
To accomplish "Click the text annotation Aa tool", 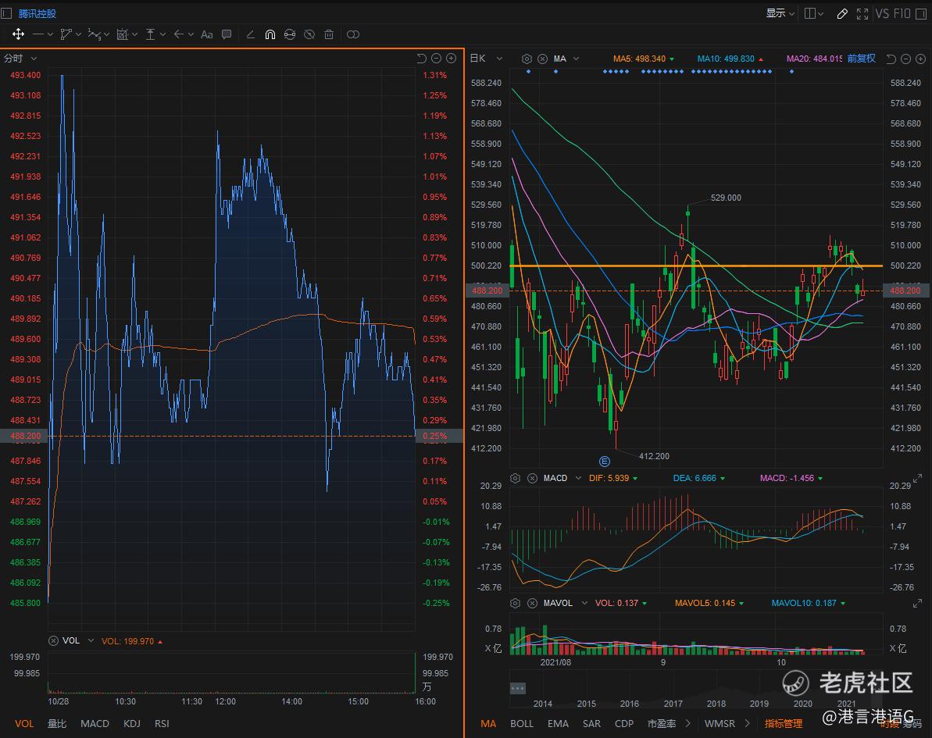I will 206,34.
